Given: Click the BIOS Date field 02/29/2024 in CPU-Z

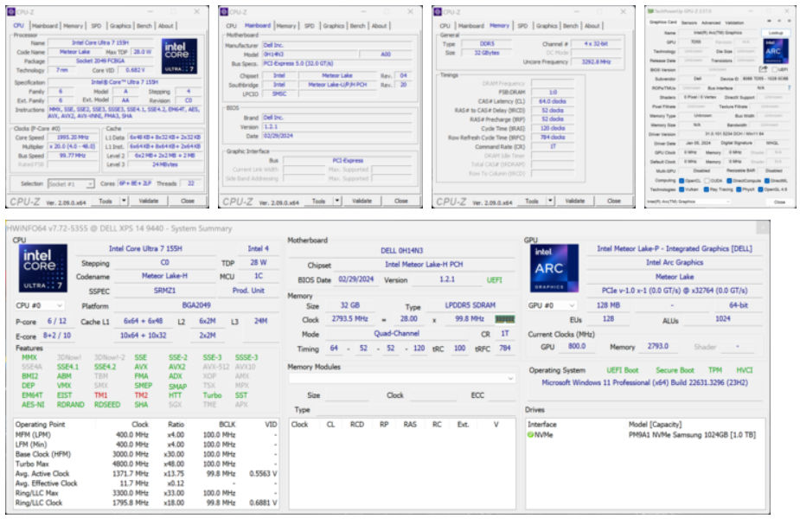Looking at the screenshot, I should (336, 137).
